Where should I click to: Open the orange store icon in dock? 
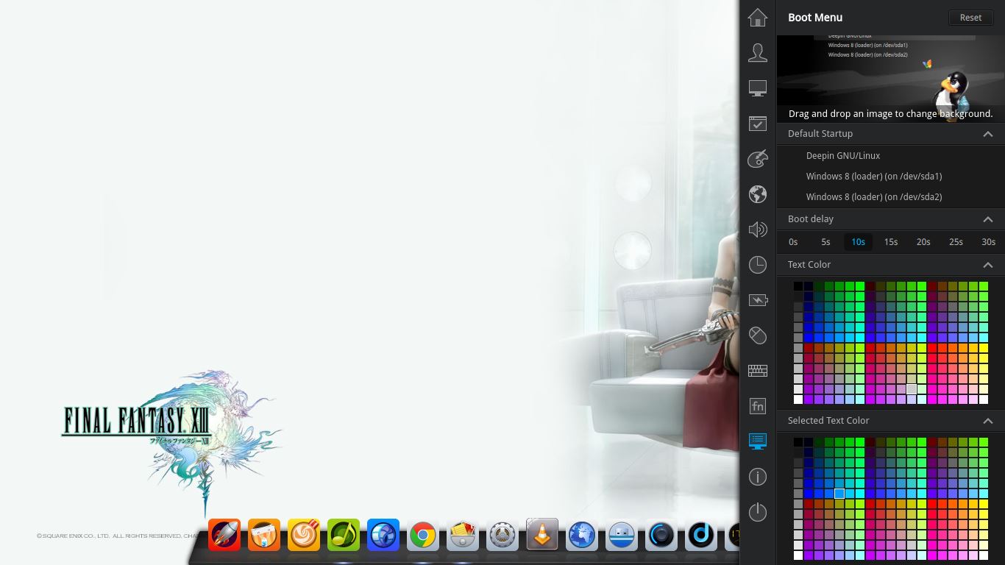(264, 535)
